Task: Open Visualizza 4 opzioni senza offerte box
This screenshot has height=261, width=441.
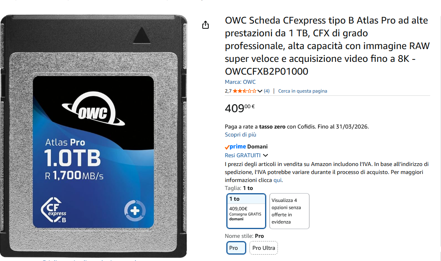Action: pyautogui.click(x=289, y=211)
